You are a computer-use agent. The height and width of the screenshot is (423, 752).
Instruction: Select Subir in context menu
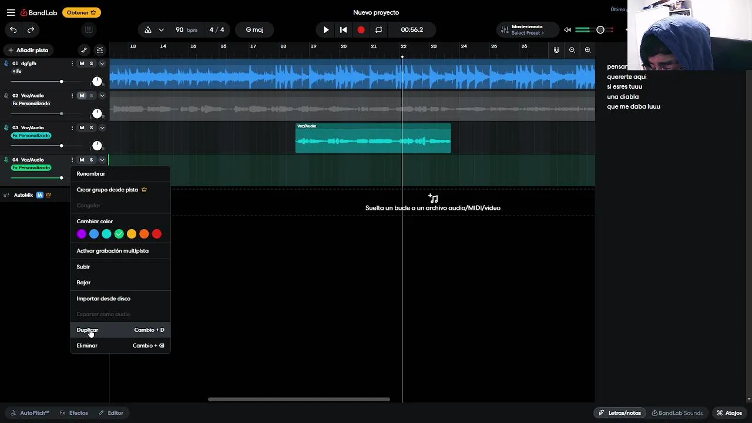(x=120, y=267)
